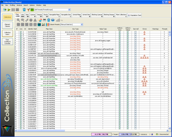
Task: Open the Element Classes panel button
Action: coord(7,25)
